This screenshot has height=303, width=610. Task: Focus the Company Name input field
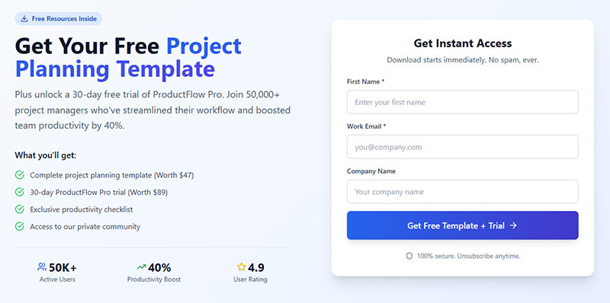tap(463, 192)
